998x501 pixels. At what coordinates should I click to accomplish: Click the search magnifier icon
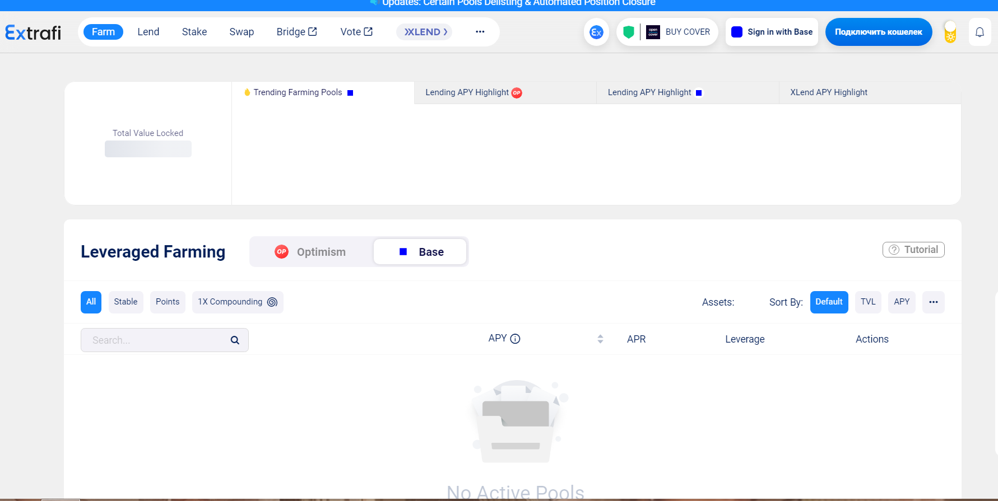click(x=235, y=340)
